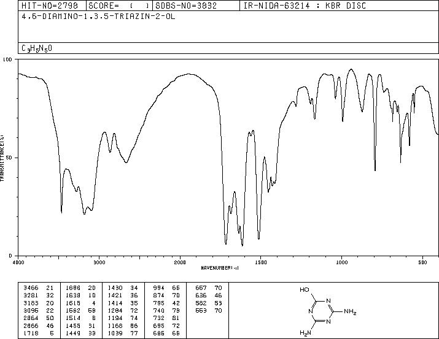Click peak table entry 695
The width and height of the screenshot is (439, 339).
[x=159, y=326]
